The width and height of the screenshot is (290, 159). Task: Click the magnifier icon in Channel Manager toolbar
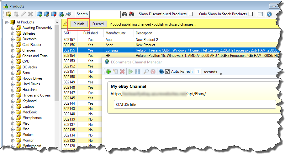pos(146,72)
